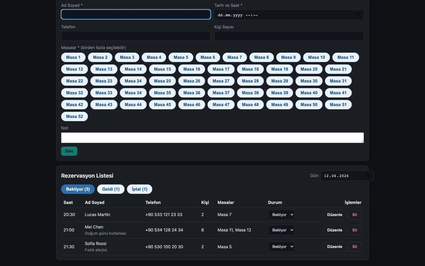Edit Lucas Martin reservation with Düzenle

coord(335,215)
